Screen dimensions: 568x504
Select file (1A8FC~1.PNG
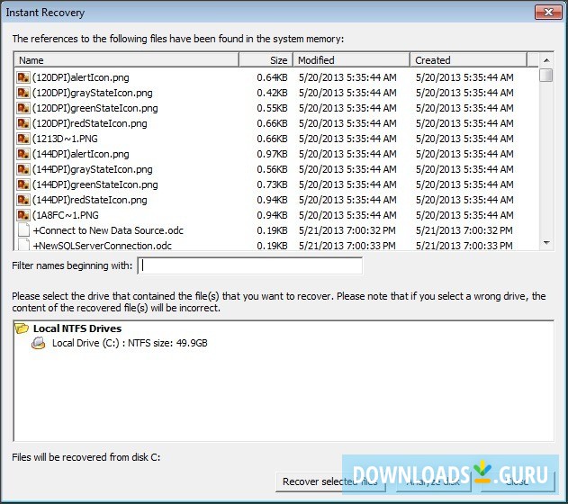point(66,215)
